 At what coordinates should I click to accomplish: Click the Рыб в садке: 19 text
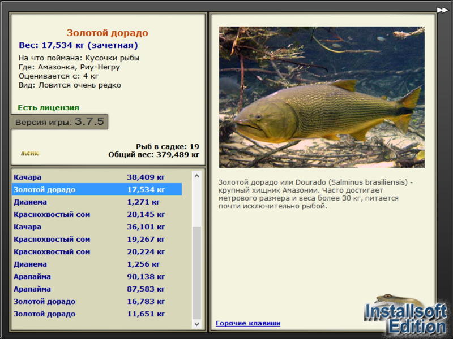[168, 146]
